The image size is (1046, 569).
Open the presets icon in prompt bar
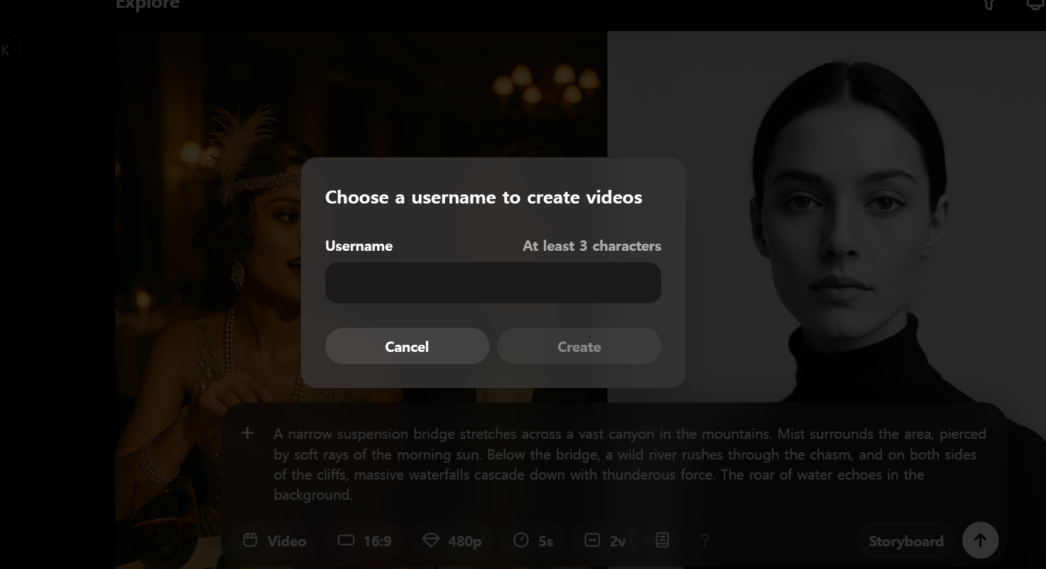pos(662,540)
